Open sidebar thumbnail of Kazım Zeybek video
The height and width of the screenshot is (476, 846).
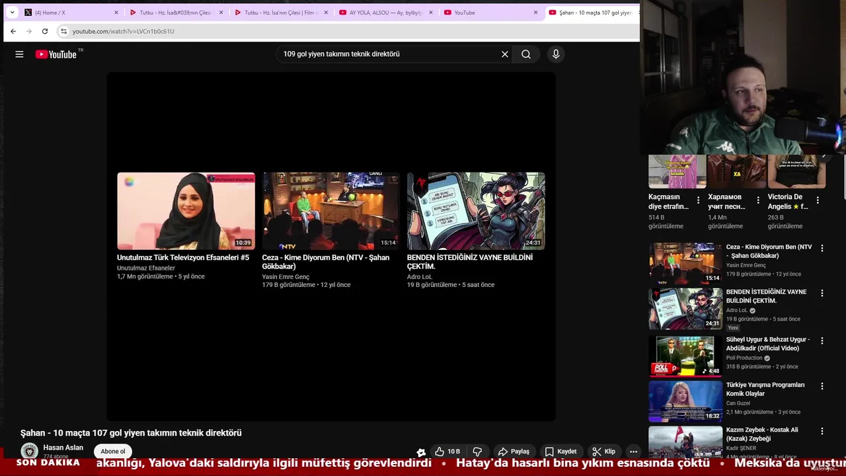[685, 442]
